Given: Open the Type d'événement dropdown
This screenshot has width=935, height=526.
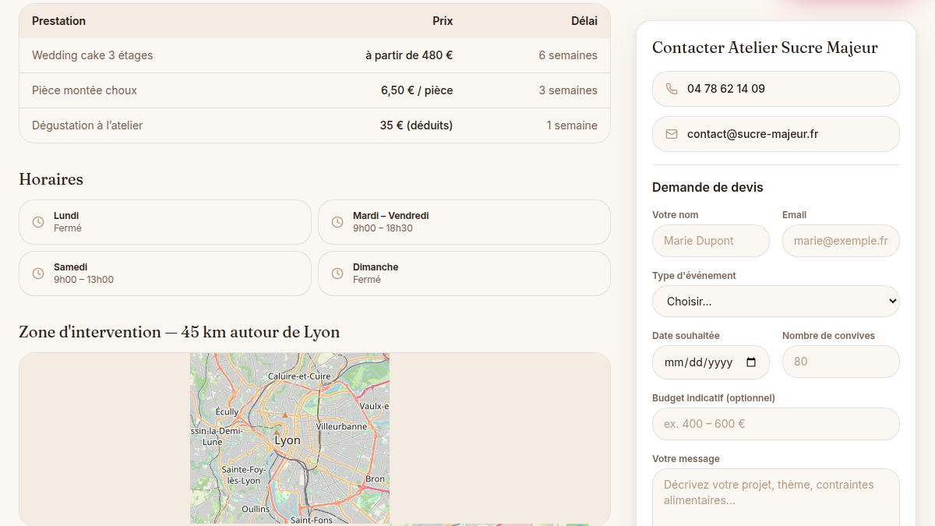Looking at the screenshot, I should [x=776, y=301].
